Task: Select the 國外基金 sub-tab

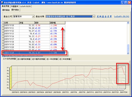Action: [15, 10]
